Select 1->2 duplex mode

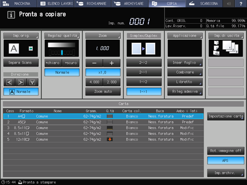pyautogui.click(x=144, y=82)
